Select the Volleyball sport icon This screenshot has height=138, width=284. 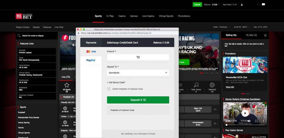(x=212, y=85)
